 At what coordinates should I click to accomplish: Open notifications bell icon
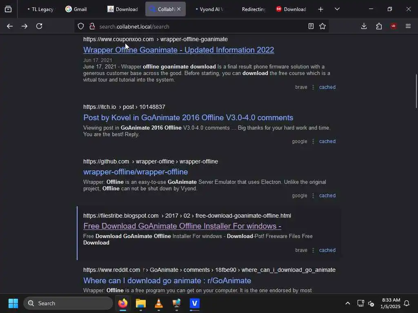[407, 303]
